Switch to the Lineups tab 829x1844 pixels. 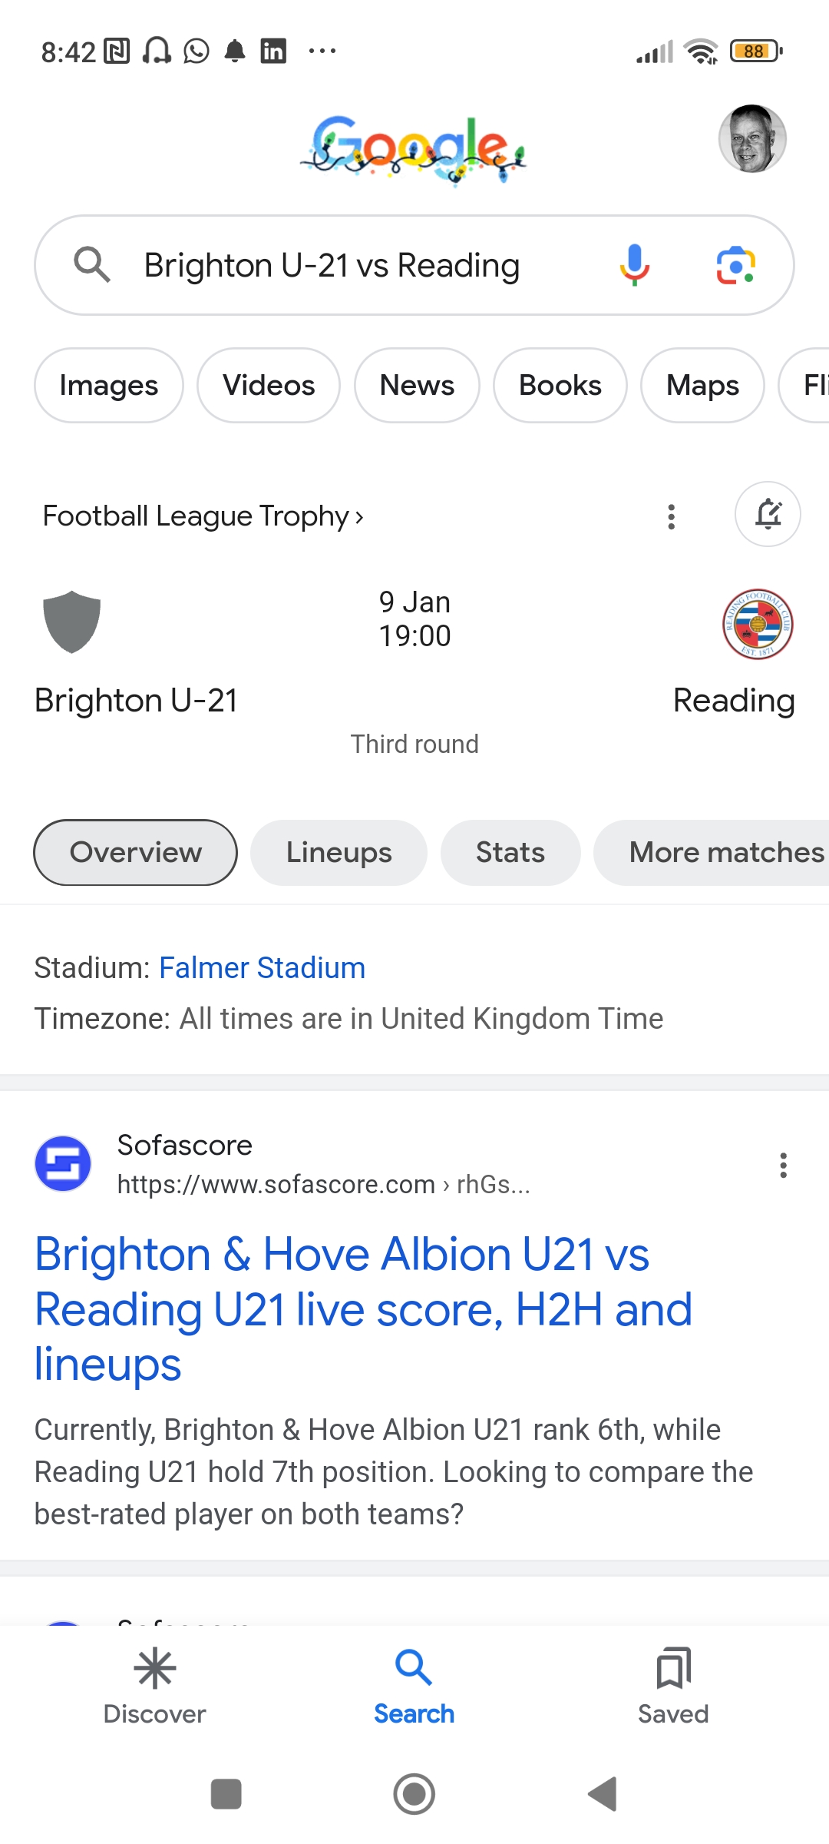coord(339,853)
